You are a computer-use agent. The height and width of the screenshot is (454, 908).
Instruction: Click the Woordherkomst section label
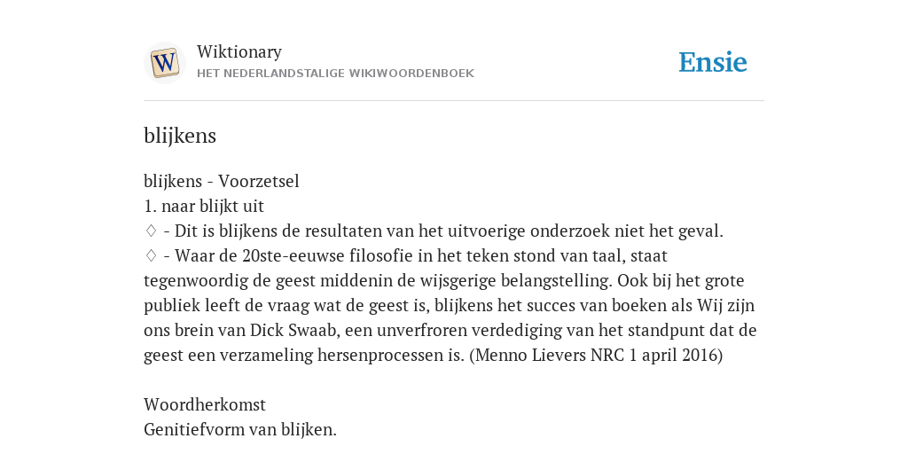pos(205,404)
